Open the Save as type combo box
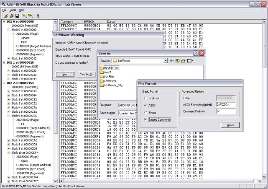This screenshot has height=189, width=268. 128,113
